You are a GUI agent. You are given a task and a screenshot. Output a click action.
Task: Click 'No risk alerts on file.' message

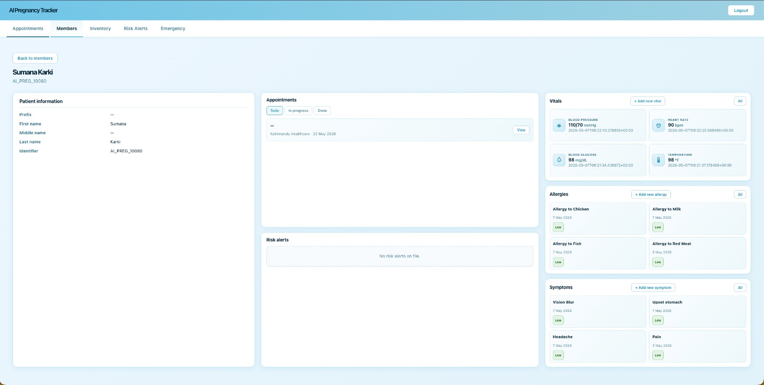400,257
